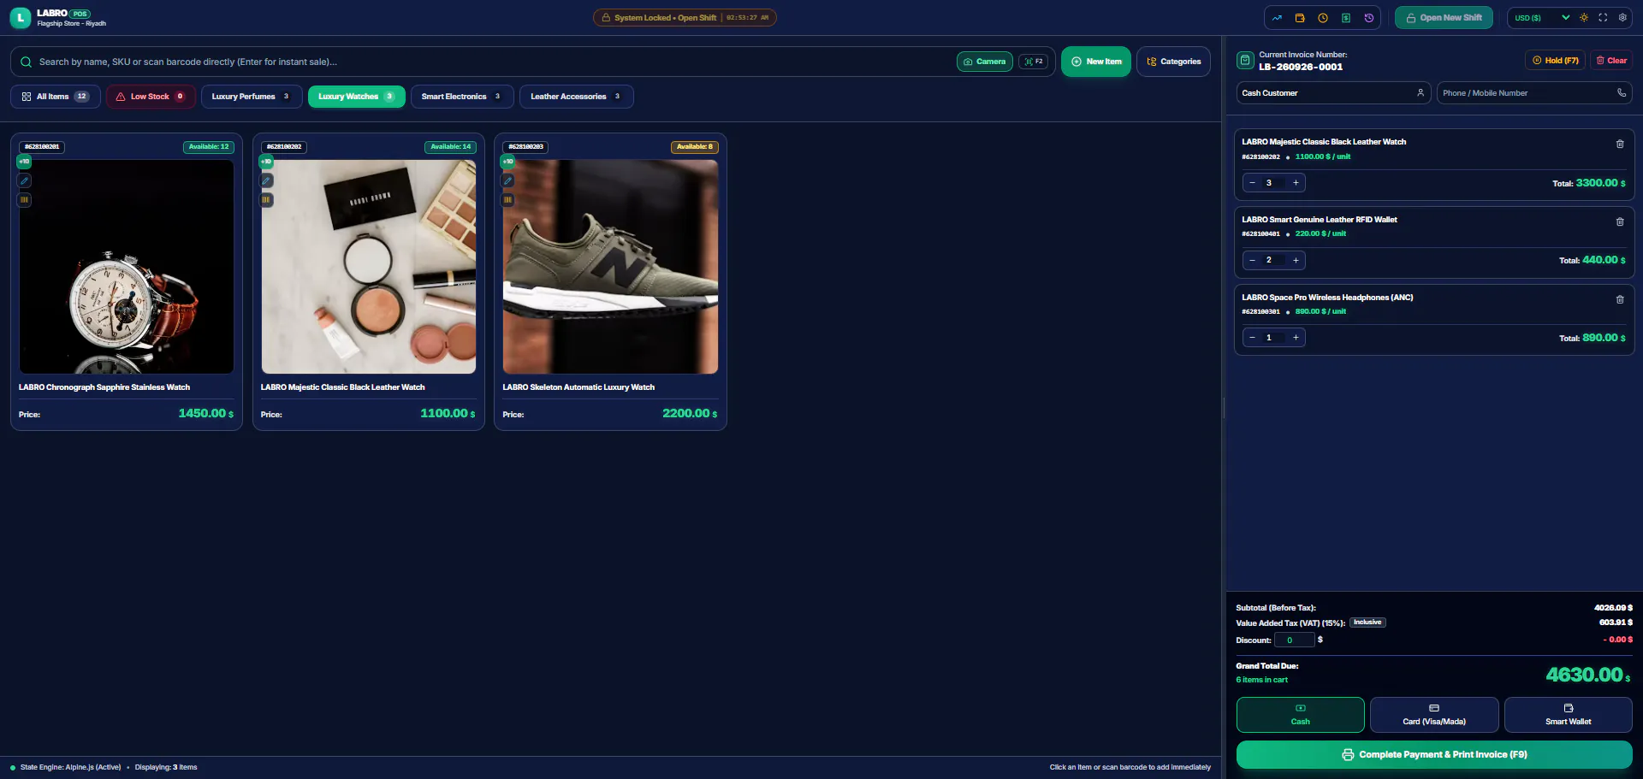Select Luxury Watches category tab

(357, 97)
